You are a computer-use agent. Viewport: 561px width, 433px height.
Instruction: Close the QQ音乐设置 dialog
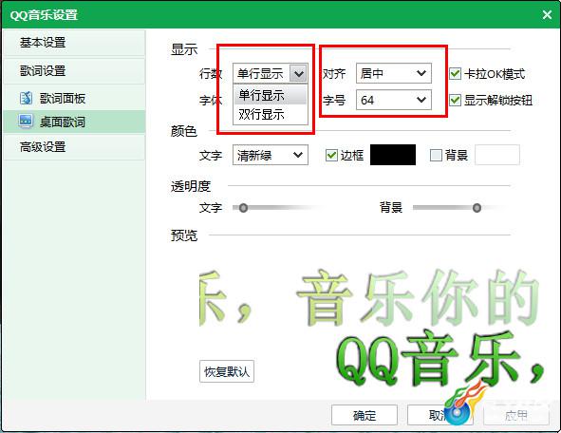pyautogui.click(x=547, y=14)
